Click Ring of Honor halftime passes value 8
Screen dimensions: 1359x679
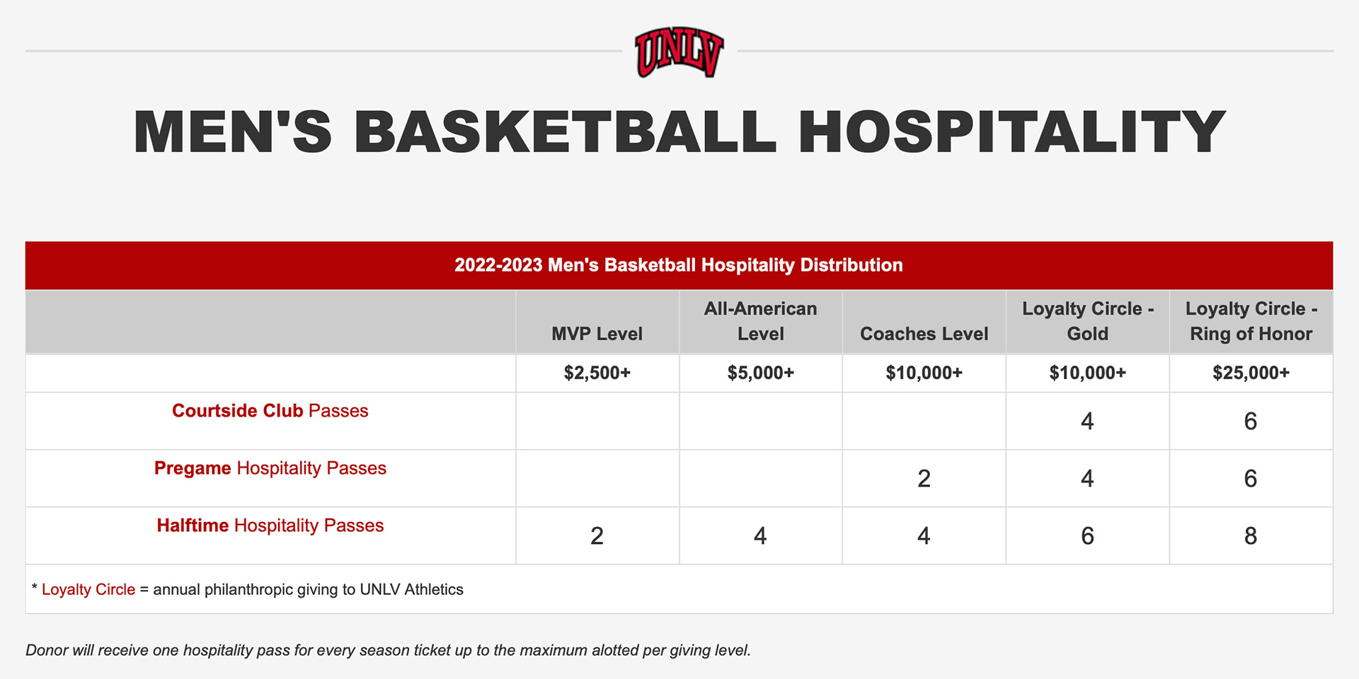(1251, 536)
